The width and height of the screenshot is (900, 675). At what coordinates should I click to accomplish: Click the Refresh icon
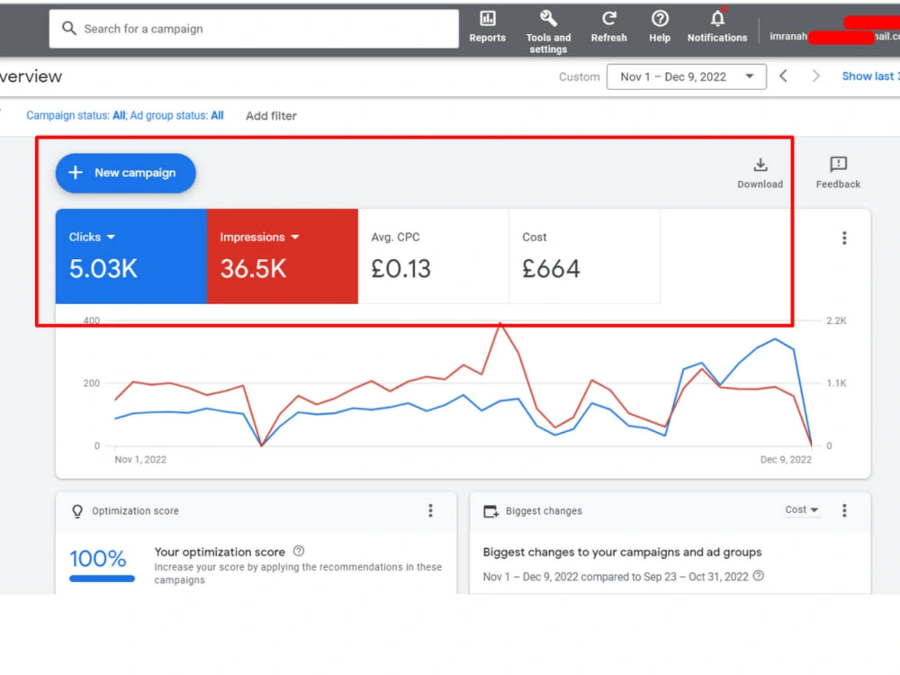click(x=609, y=19)
